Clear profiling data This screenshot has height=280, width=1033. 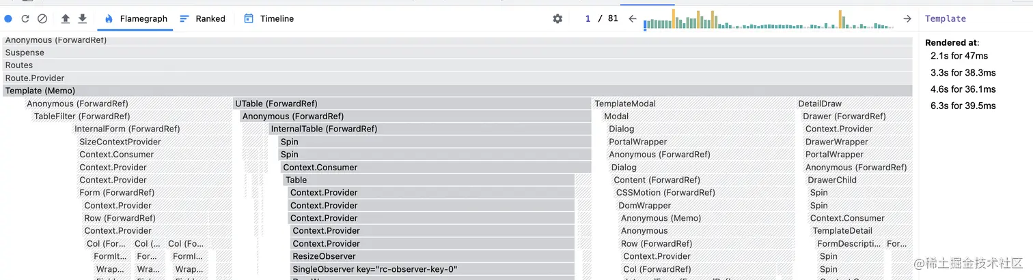[x=42, y=19]
